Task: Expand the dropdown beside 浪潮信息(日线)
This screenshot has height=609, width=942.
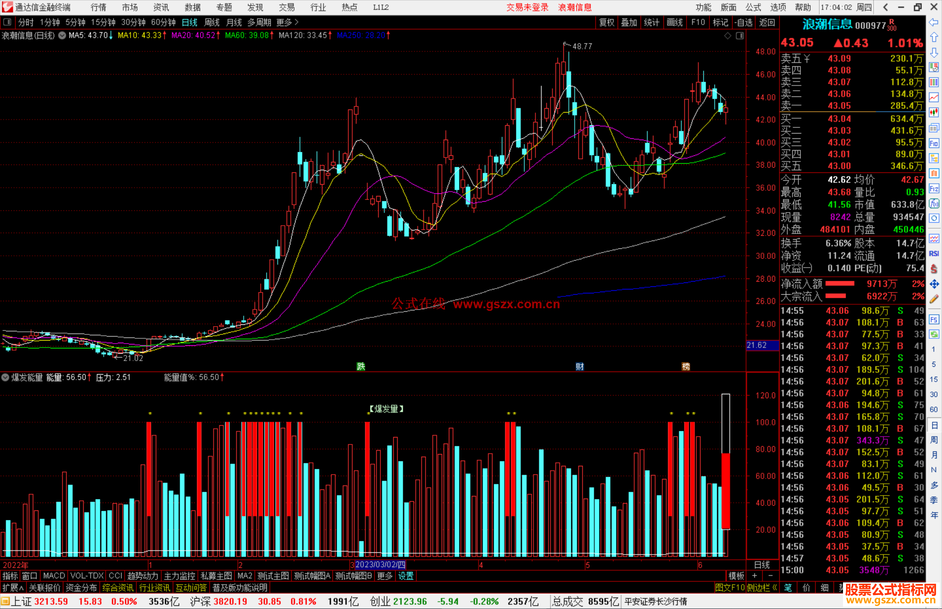Action: point(62,36)
